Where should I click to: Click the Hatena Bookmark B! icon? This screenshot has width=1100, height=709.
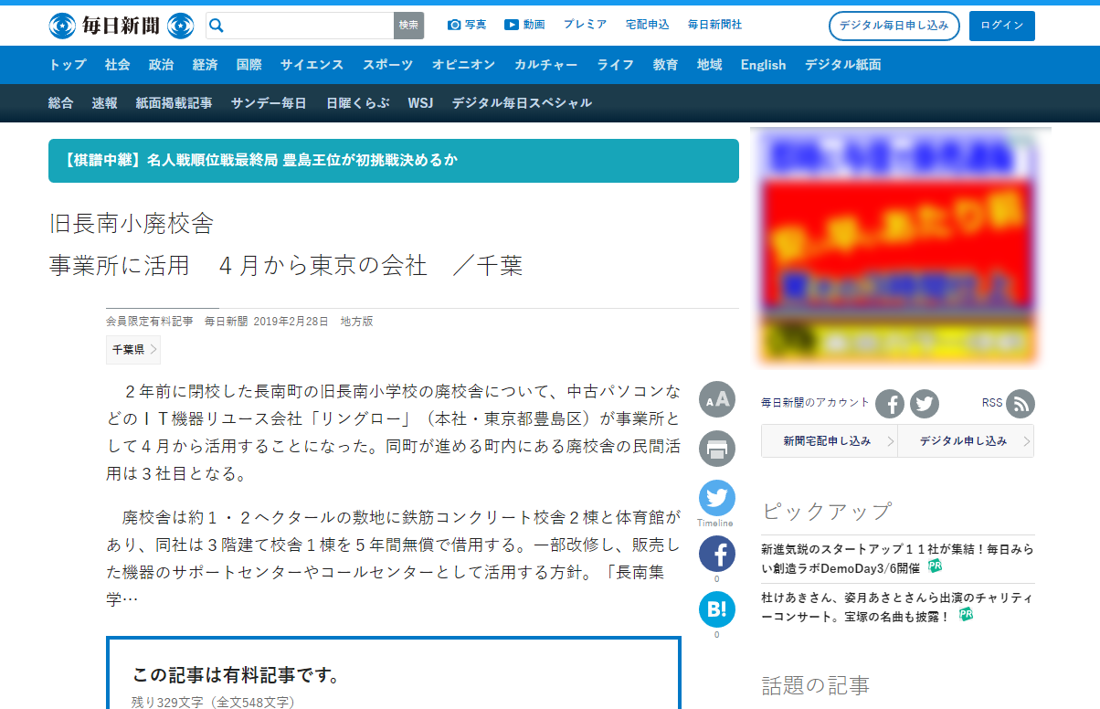[716, 609]
